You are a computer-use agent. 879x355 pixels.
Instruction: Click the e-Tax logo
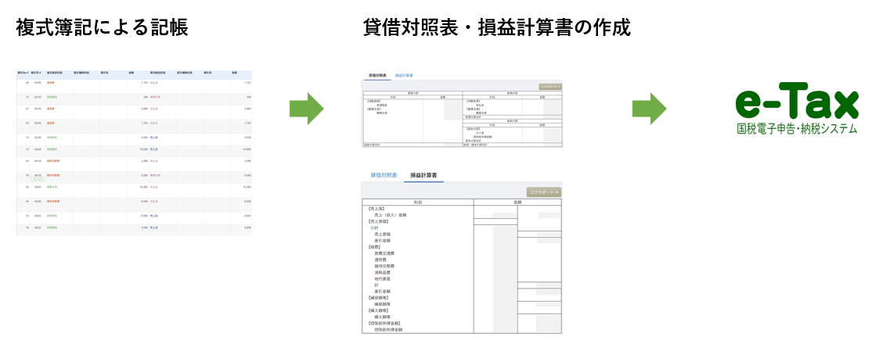pos(796,104)
